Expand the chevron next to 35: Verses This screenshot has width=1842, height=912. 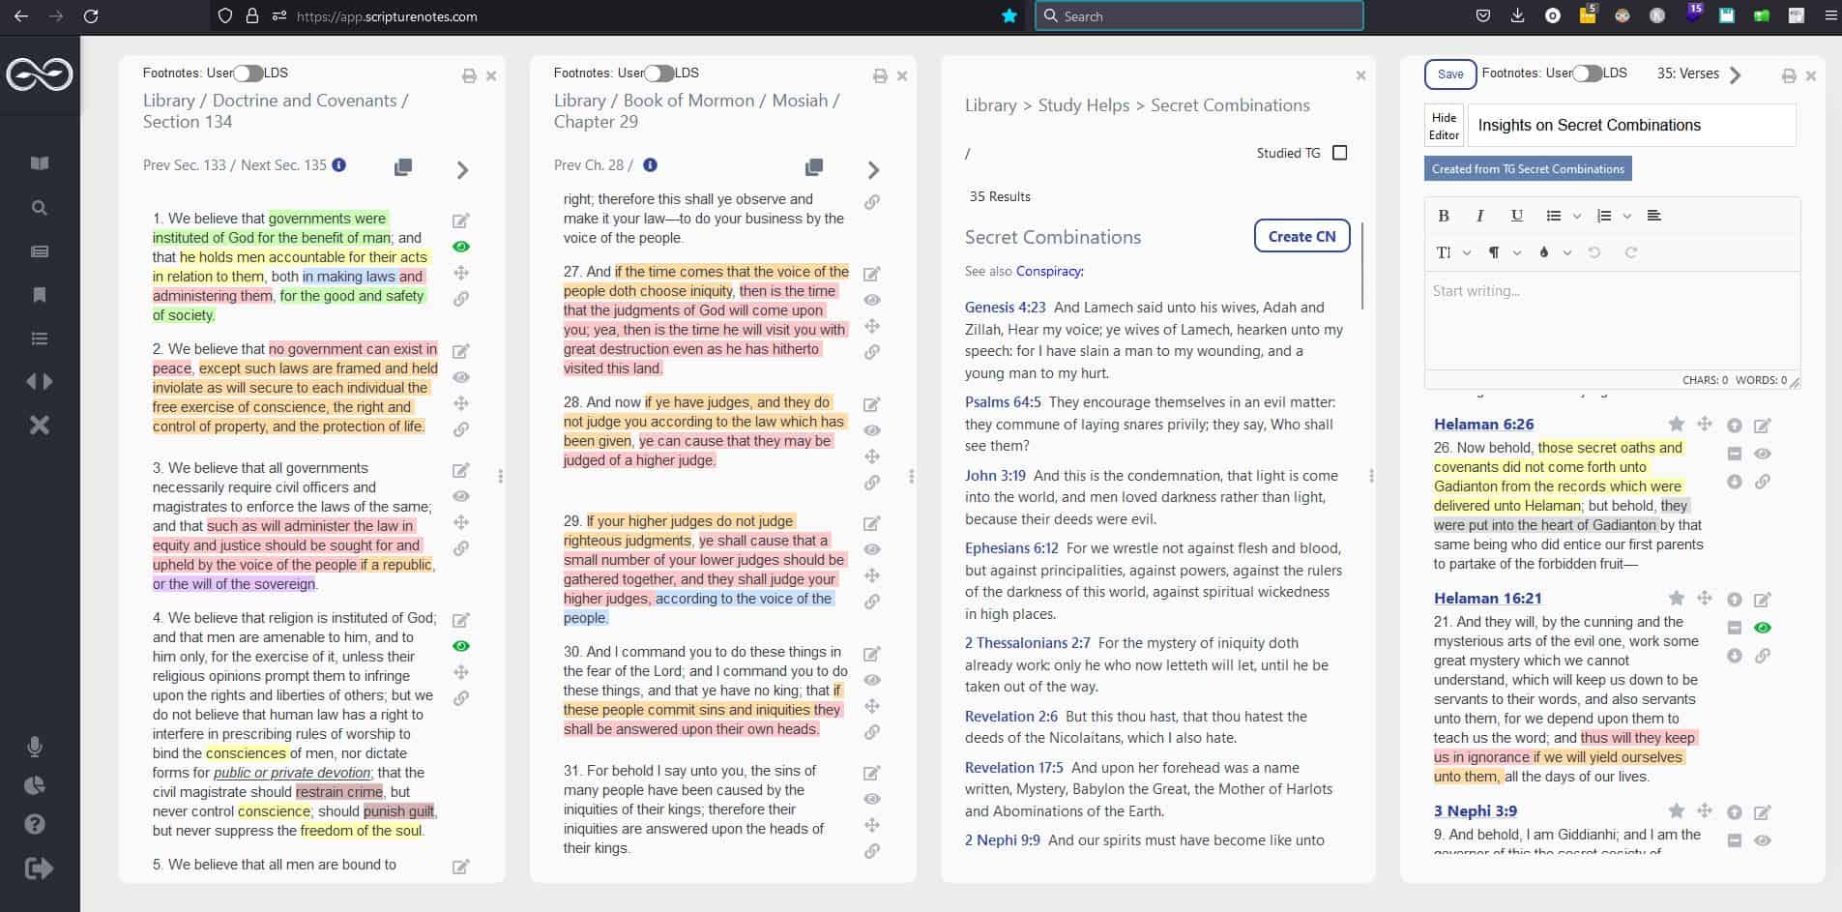coord(1736,74)
